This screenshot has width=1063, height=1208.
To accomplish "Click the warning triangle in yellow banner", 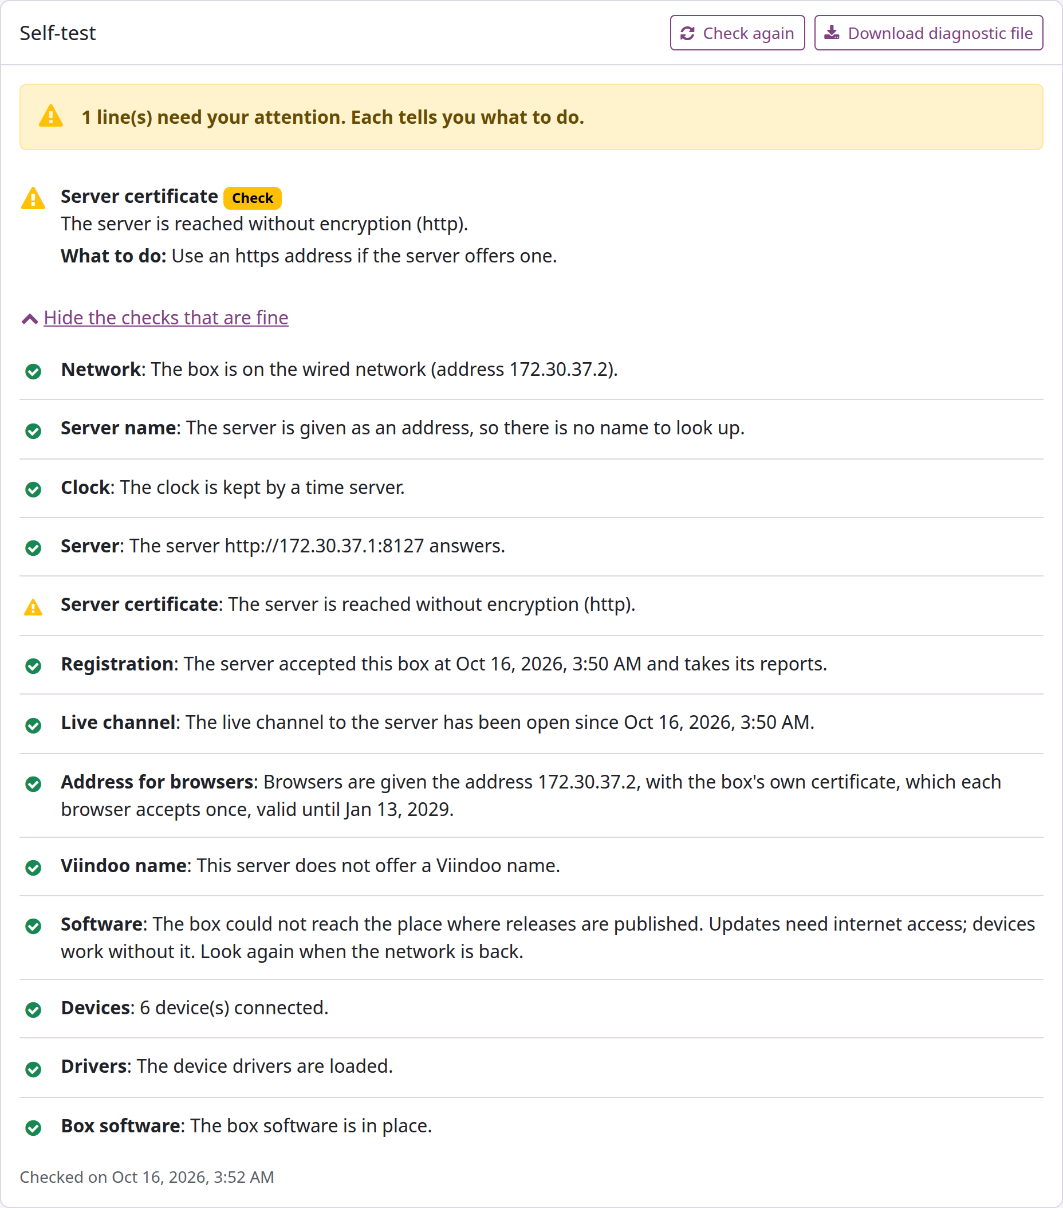I will click(51, 116).
